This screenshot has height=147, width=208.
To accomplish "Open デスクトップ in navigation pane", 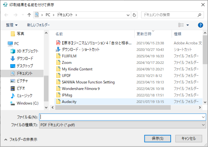I will (25, 66).
